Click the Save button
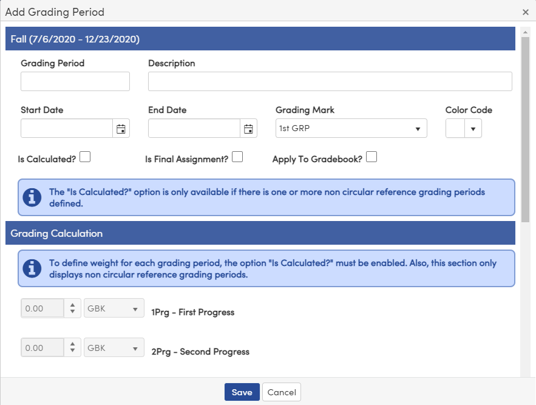536x405 pixels. click(242, 392)
